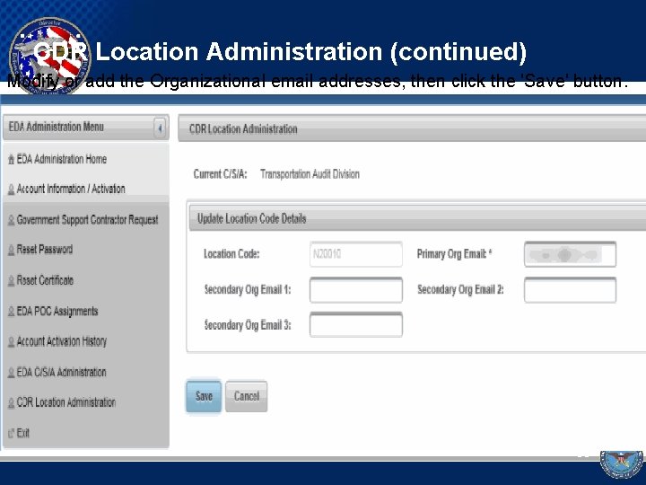Click the Primary Org Email field

(571, 254)
